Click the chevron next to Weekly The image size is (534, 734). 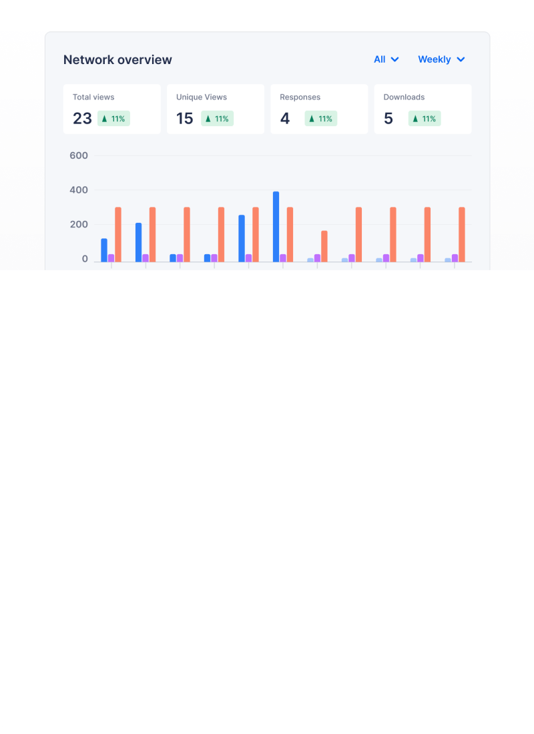(x=461, y=59)
